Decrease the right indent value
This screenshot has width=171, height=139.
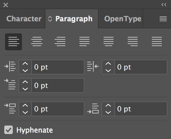pos(108,71)
